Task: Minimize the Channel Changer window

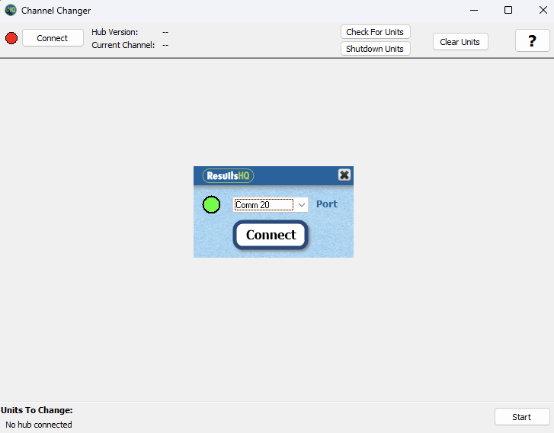Action: (x=474, y=10)
